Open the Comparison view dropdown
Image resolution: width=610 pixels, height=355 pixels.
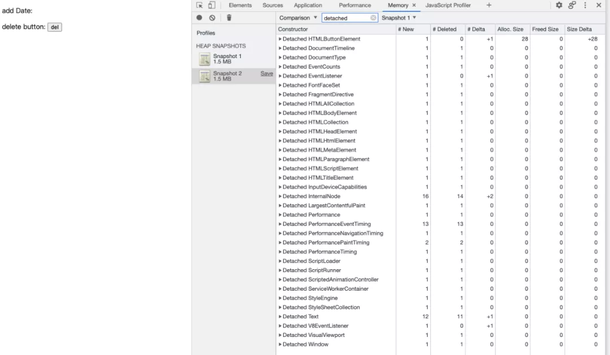pos(298,18)
